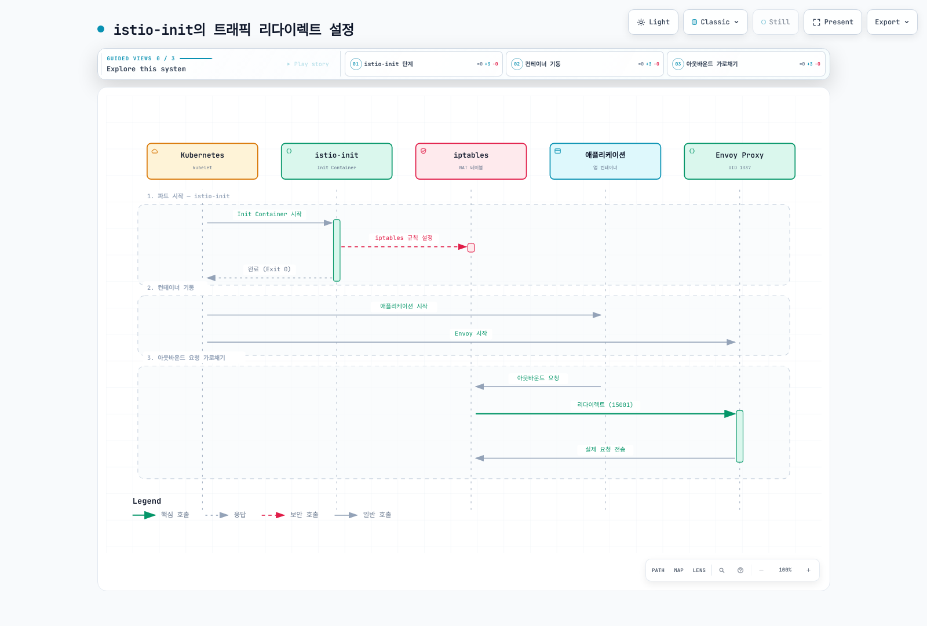Click the Envoy Proxy activation bar
The width and height of the screenshot is (927, 626).
coord(740,436)
